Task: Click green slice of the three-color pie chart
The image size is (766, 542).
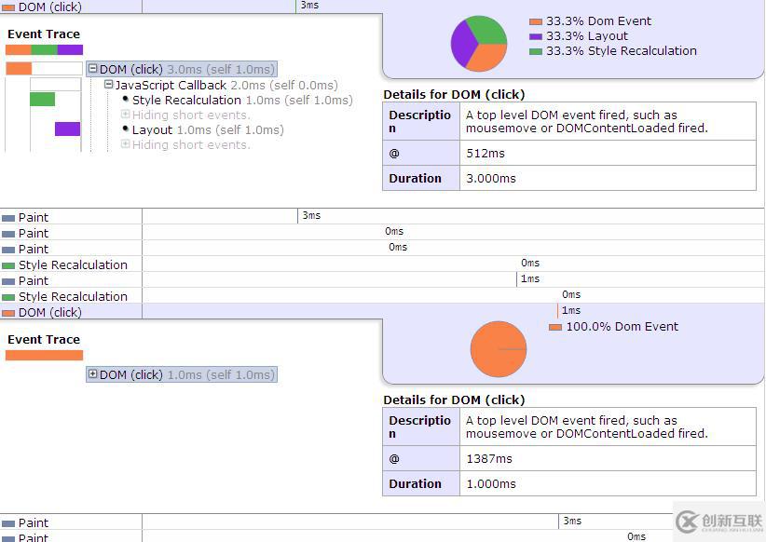Action: [488, 29]
